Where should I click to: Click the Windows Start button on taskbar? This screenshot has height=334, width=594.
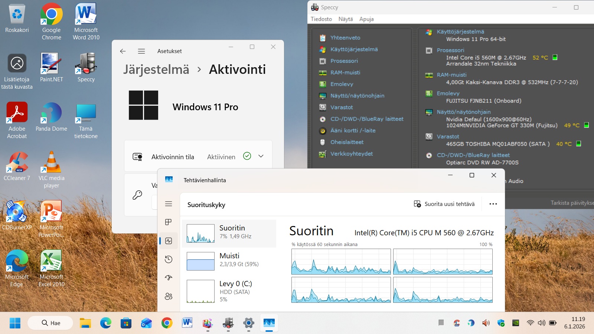click(x=15, y=323)
